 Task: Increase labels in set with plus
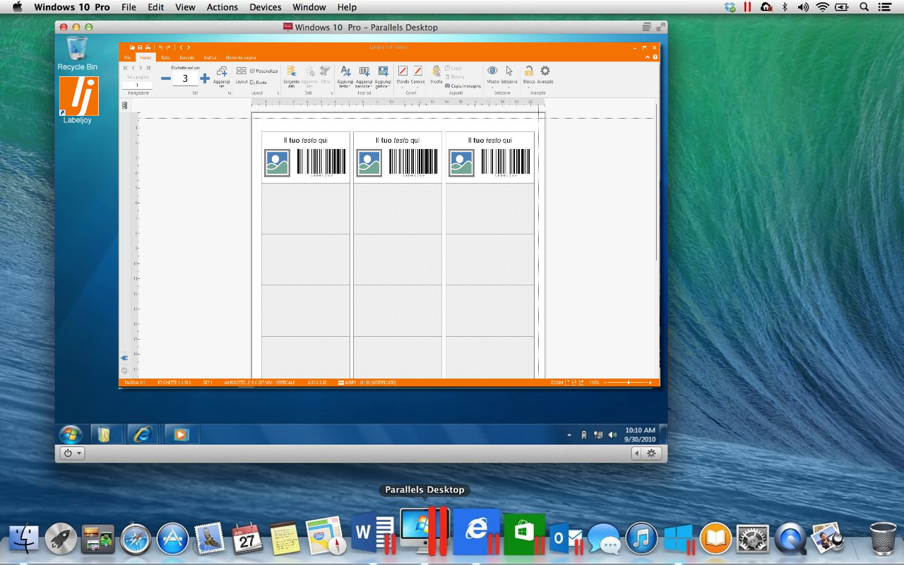tap(205, 78)
